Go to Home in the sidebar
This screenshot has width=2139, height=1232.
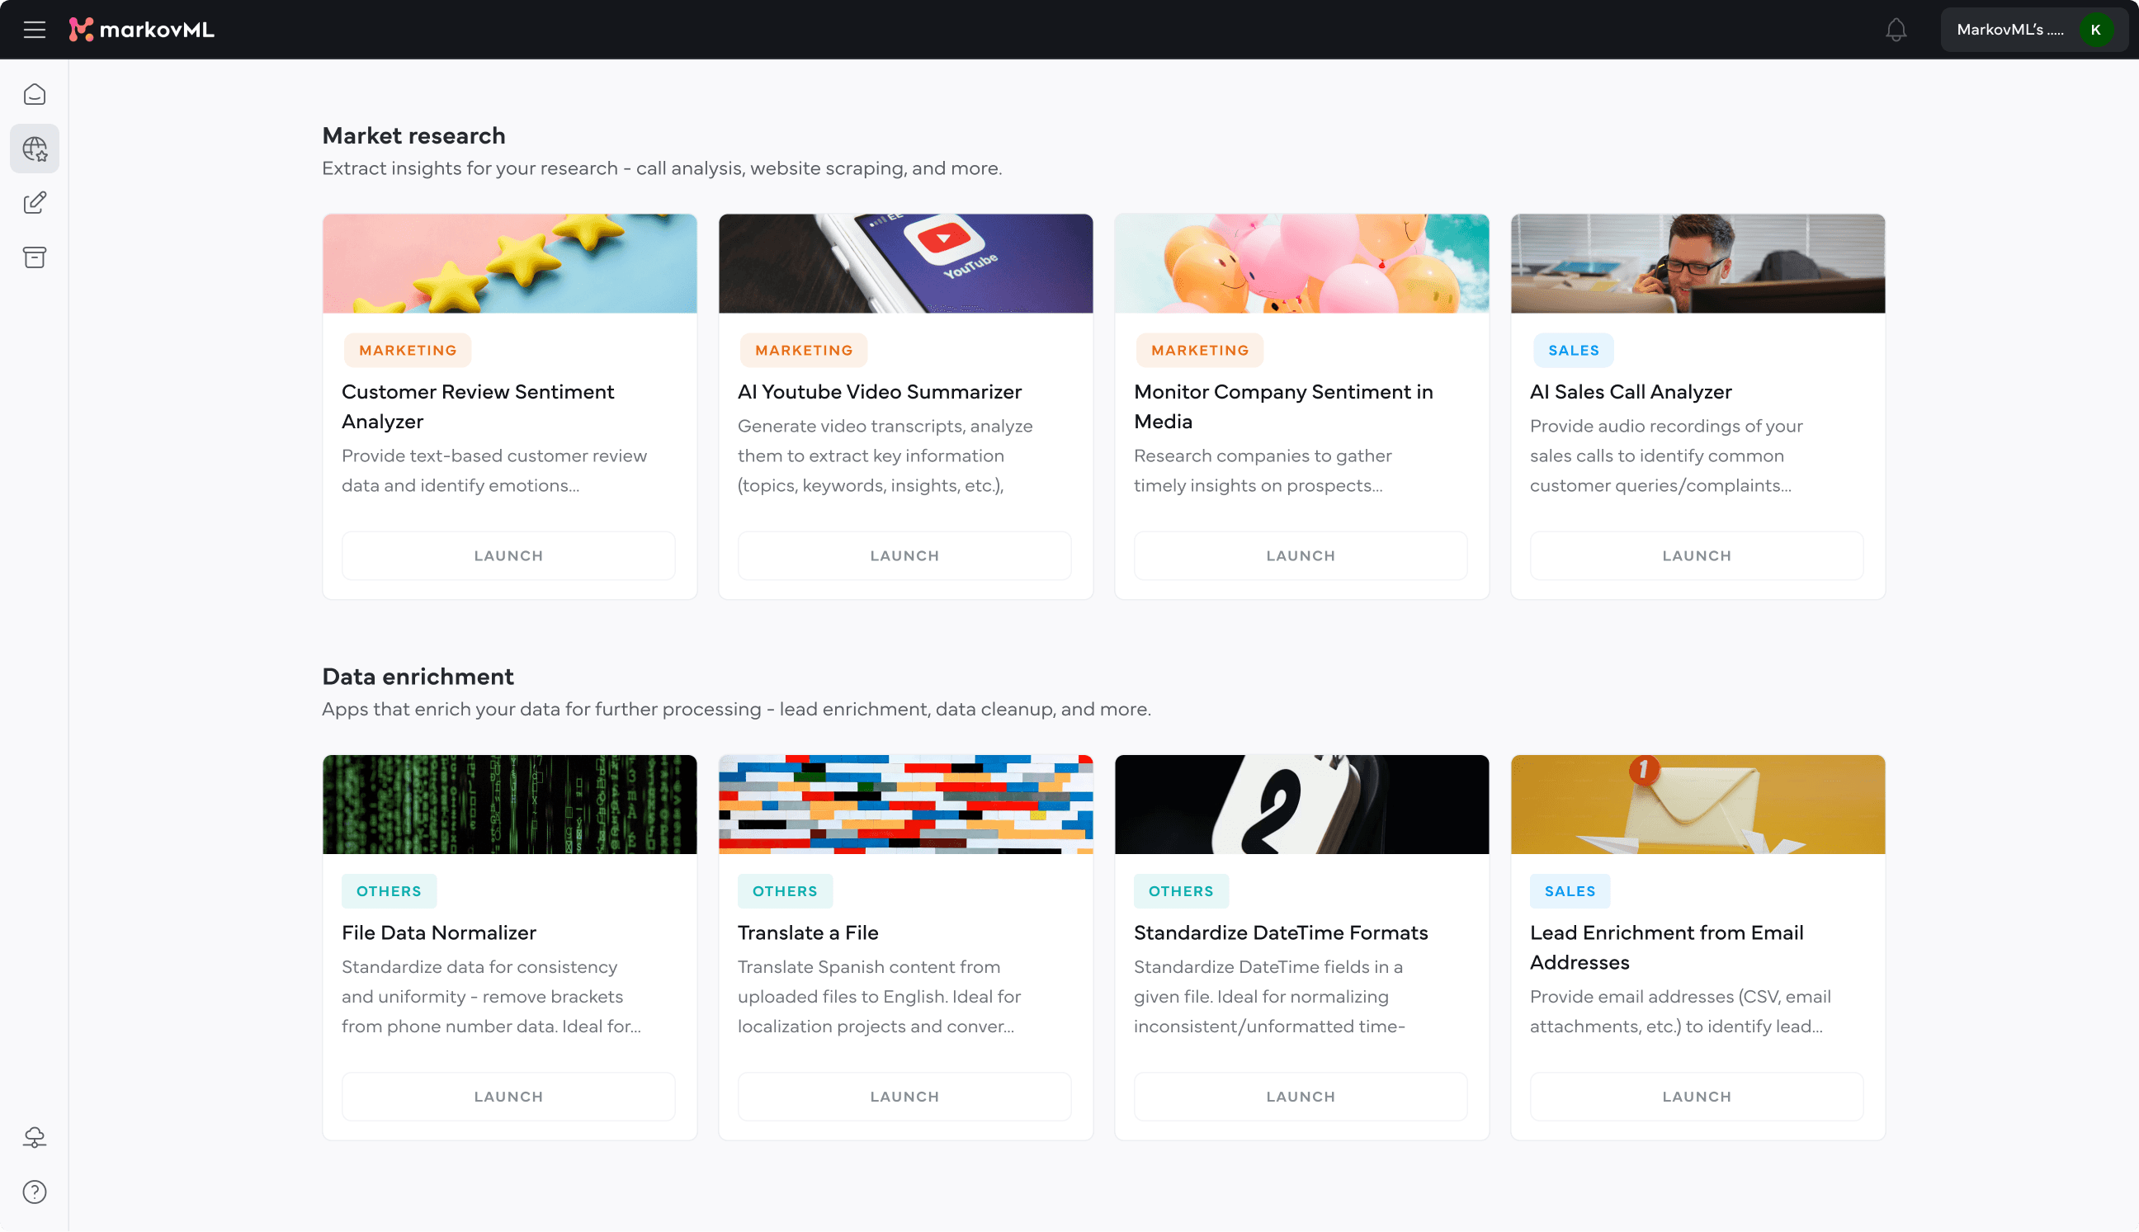click(35, 94)
